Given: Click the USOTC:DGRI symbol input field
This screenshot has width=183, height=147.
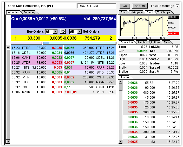Looking at the screenshot, I should click(97, 6).
